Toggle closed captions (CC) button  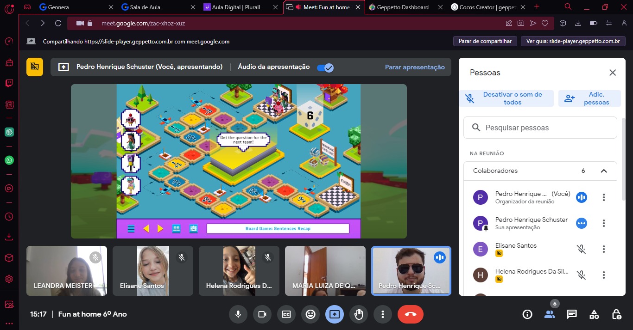(286, 314)
